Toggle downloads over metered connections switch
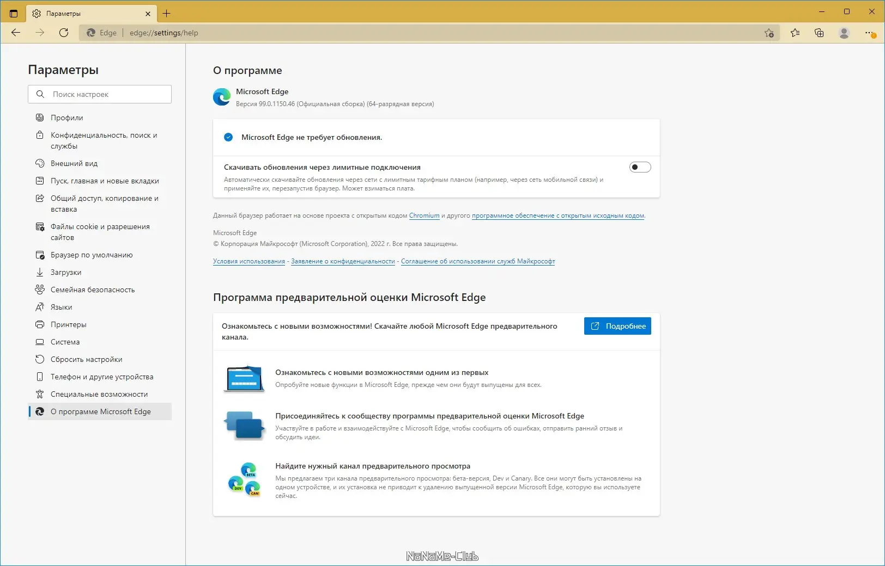The height and width of the screenshot is (566, 885). tap(640, 167)
